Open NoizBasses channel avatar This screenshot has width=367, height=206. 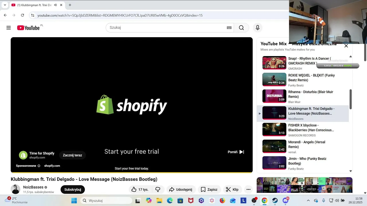click(x=15, y=189)
